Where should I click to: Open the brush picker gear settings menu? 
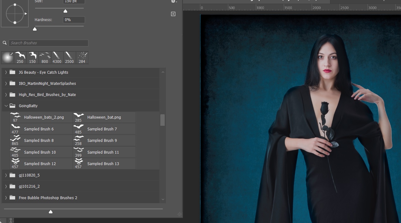pyautogui.click(x=174, y=1)
